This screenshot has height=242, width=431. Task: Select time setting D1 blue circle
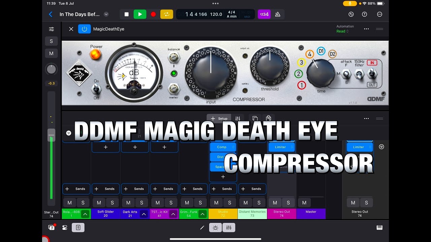[x=321, y=51]
